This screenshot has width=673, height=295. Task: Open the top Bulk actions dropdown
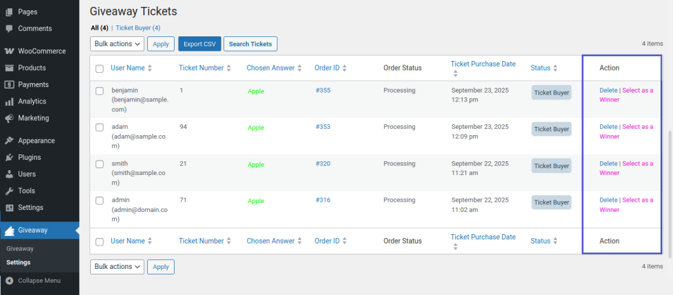(117, 44)
